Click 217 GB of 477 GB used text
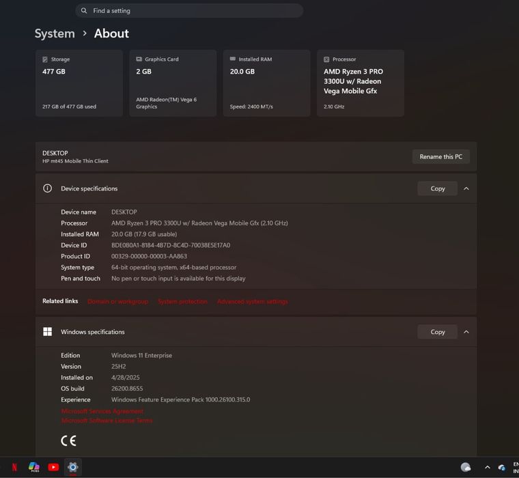Screen dimensions: 519x478 (69, 107)
